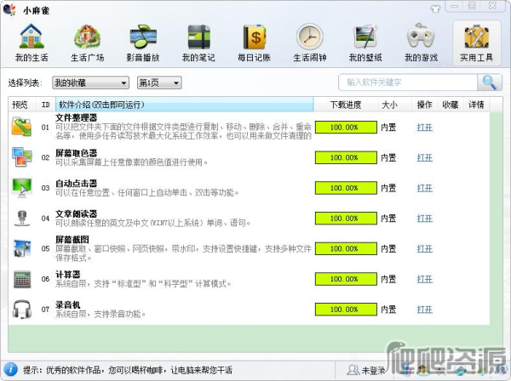Click the 录音机 headphone icon

click(x=21, y=309)
